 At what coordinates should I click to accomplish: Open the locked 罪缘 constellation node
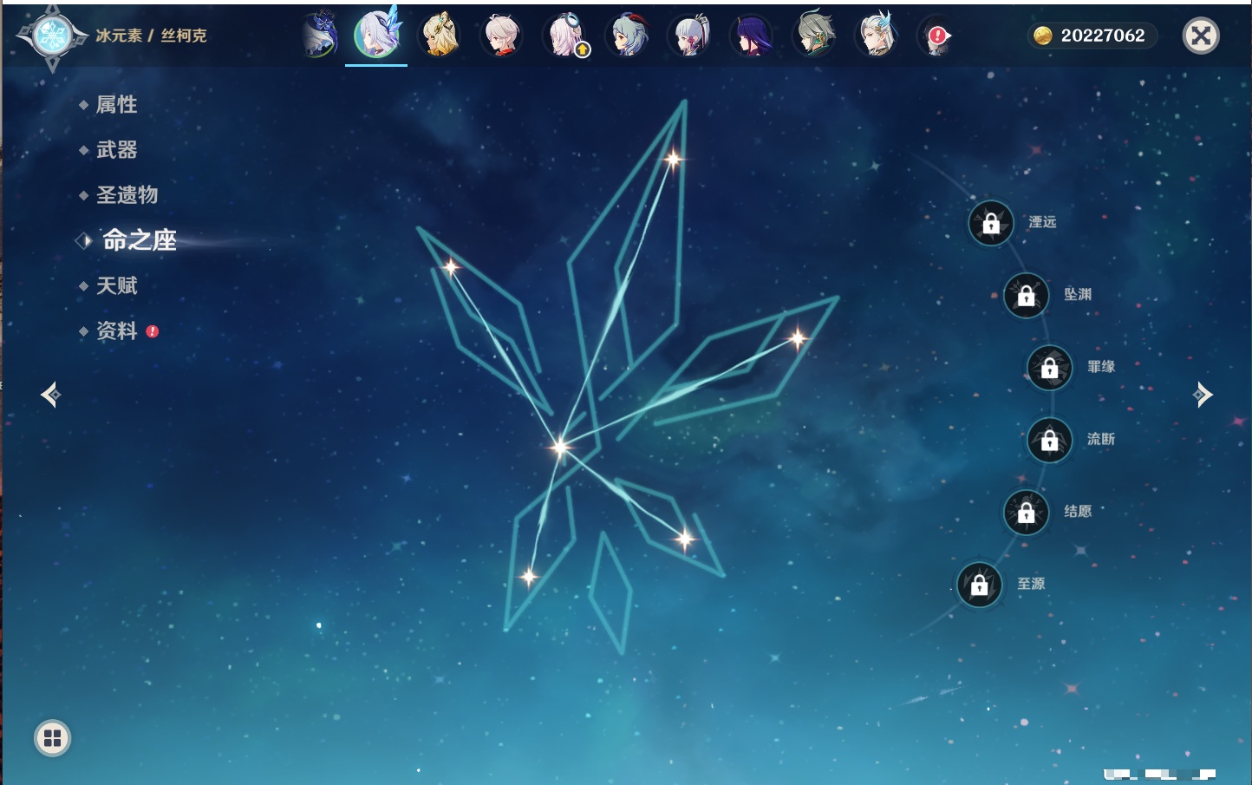(x=1050, y=368)
